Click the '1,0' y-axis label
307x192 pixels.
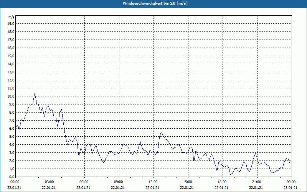(x=12, y=169)
